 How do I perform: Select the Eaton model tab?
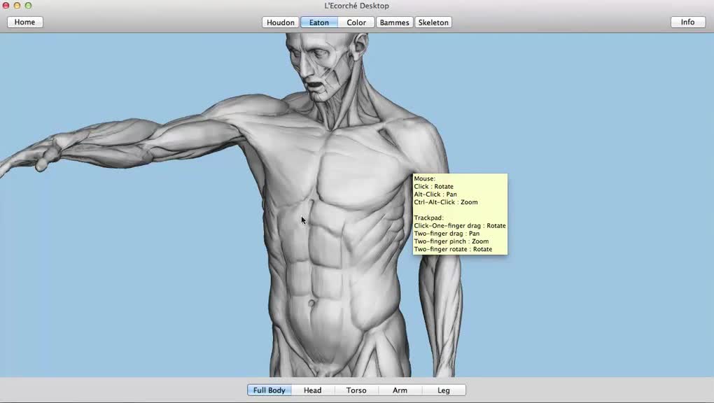pos(318,22)
